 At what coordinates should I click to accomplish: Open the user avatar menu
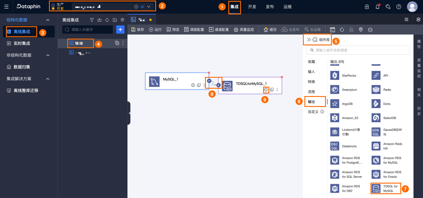(x=412, y=6)
